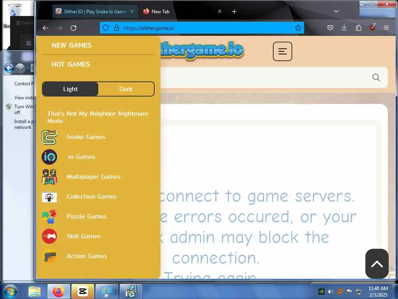Click the Firefox forward arrow button

tap(59, 28)
